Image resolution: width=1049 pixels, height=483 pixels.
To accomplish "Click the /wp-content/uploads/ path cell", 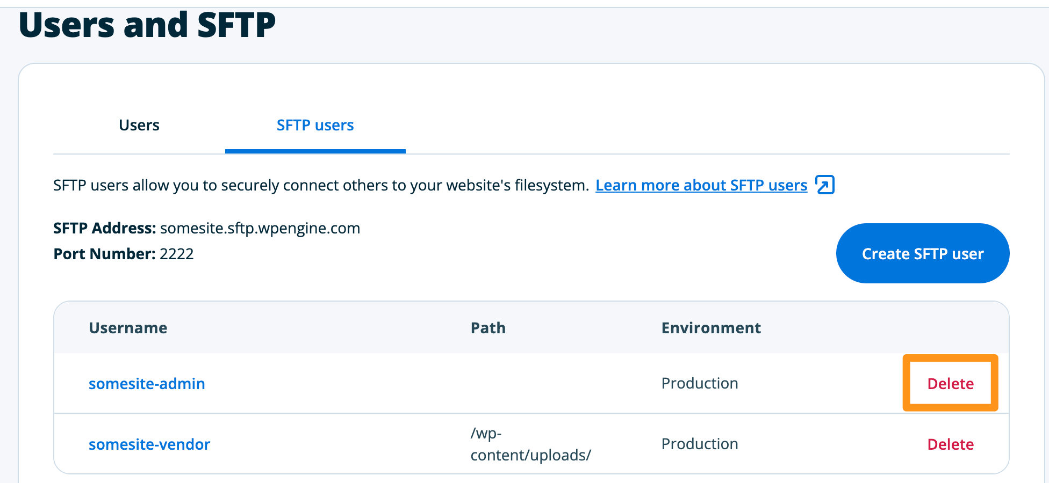I will click(x=530, y=444).
